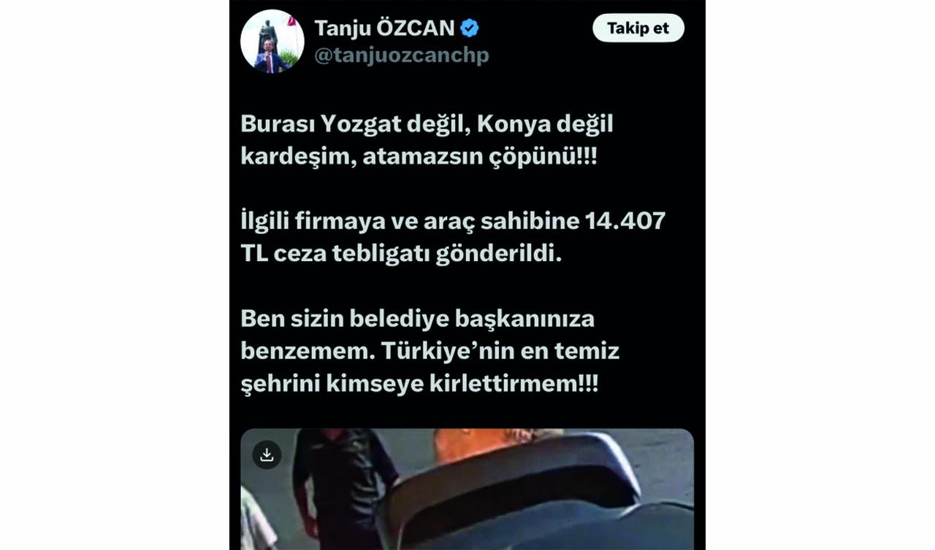Select the paragraph starting 'Burası Yozgat değil'
Viewport: 935px width, 550px height.
(x=427, y=140)
